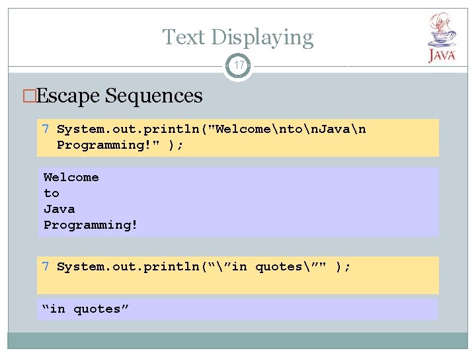The image size is (476, 357).
Task: Click the "Escape Sequences" heading
Action: click(120, 97)
